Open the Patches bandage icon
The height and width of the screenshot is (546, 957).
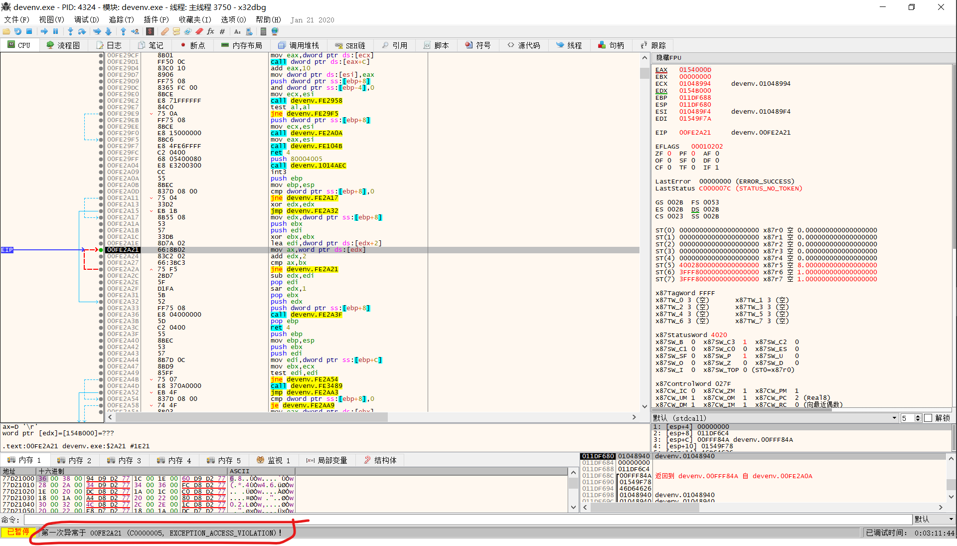coord(164,31)
